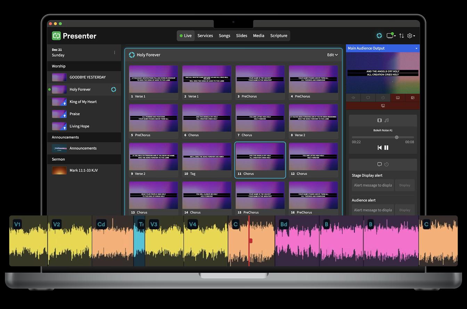
Task: Open the Dec 21 service options menu
Action: point(114,52)
